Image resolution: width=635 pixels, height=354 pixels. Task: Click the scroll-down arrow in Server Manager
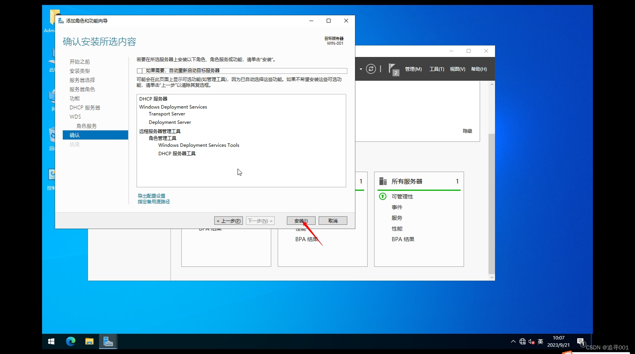[492, 277]
